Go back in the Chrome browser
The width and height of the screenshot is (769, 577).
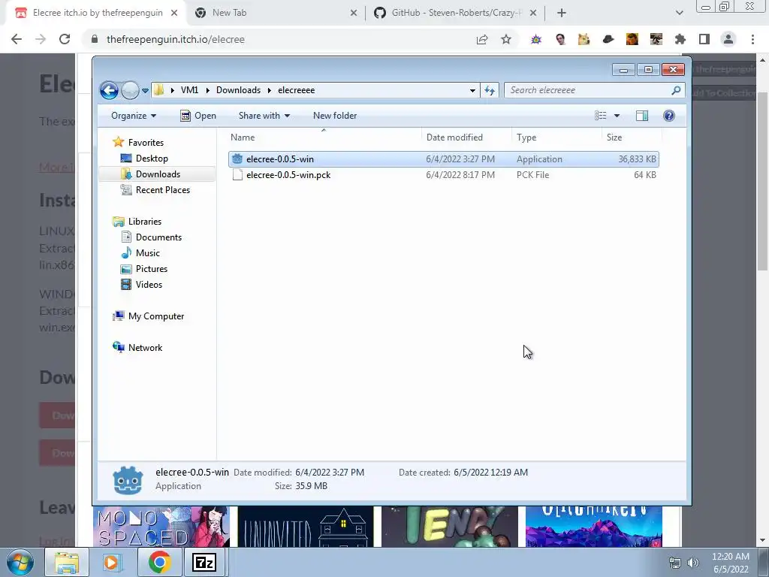(x=17, y=39)
